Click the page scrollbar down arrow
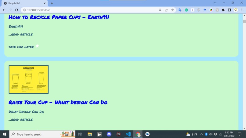This screenshot has height=138, width=246. point(244,129)
